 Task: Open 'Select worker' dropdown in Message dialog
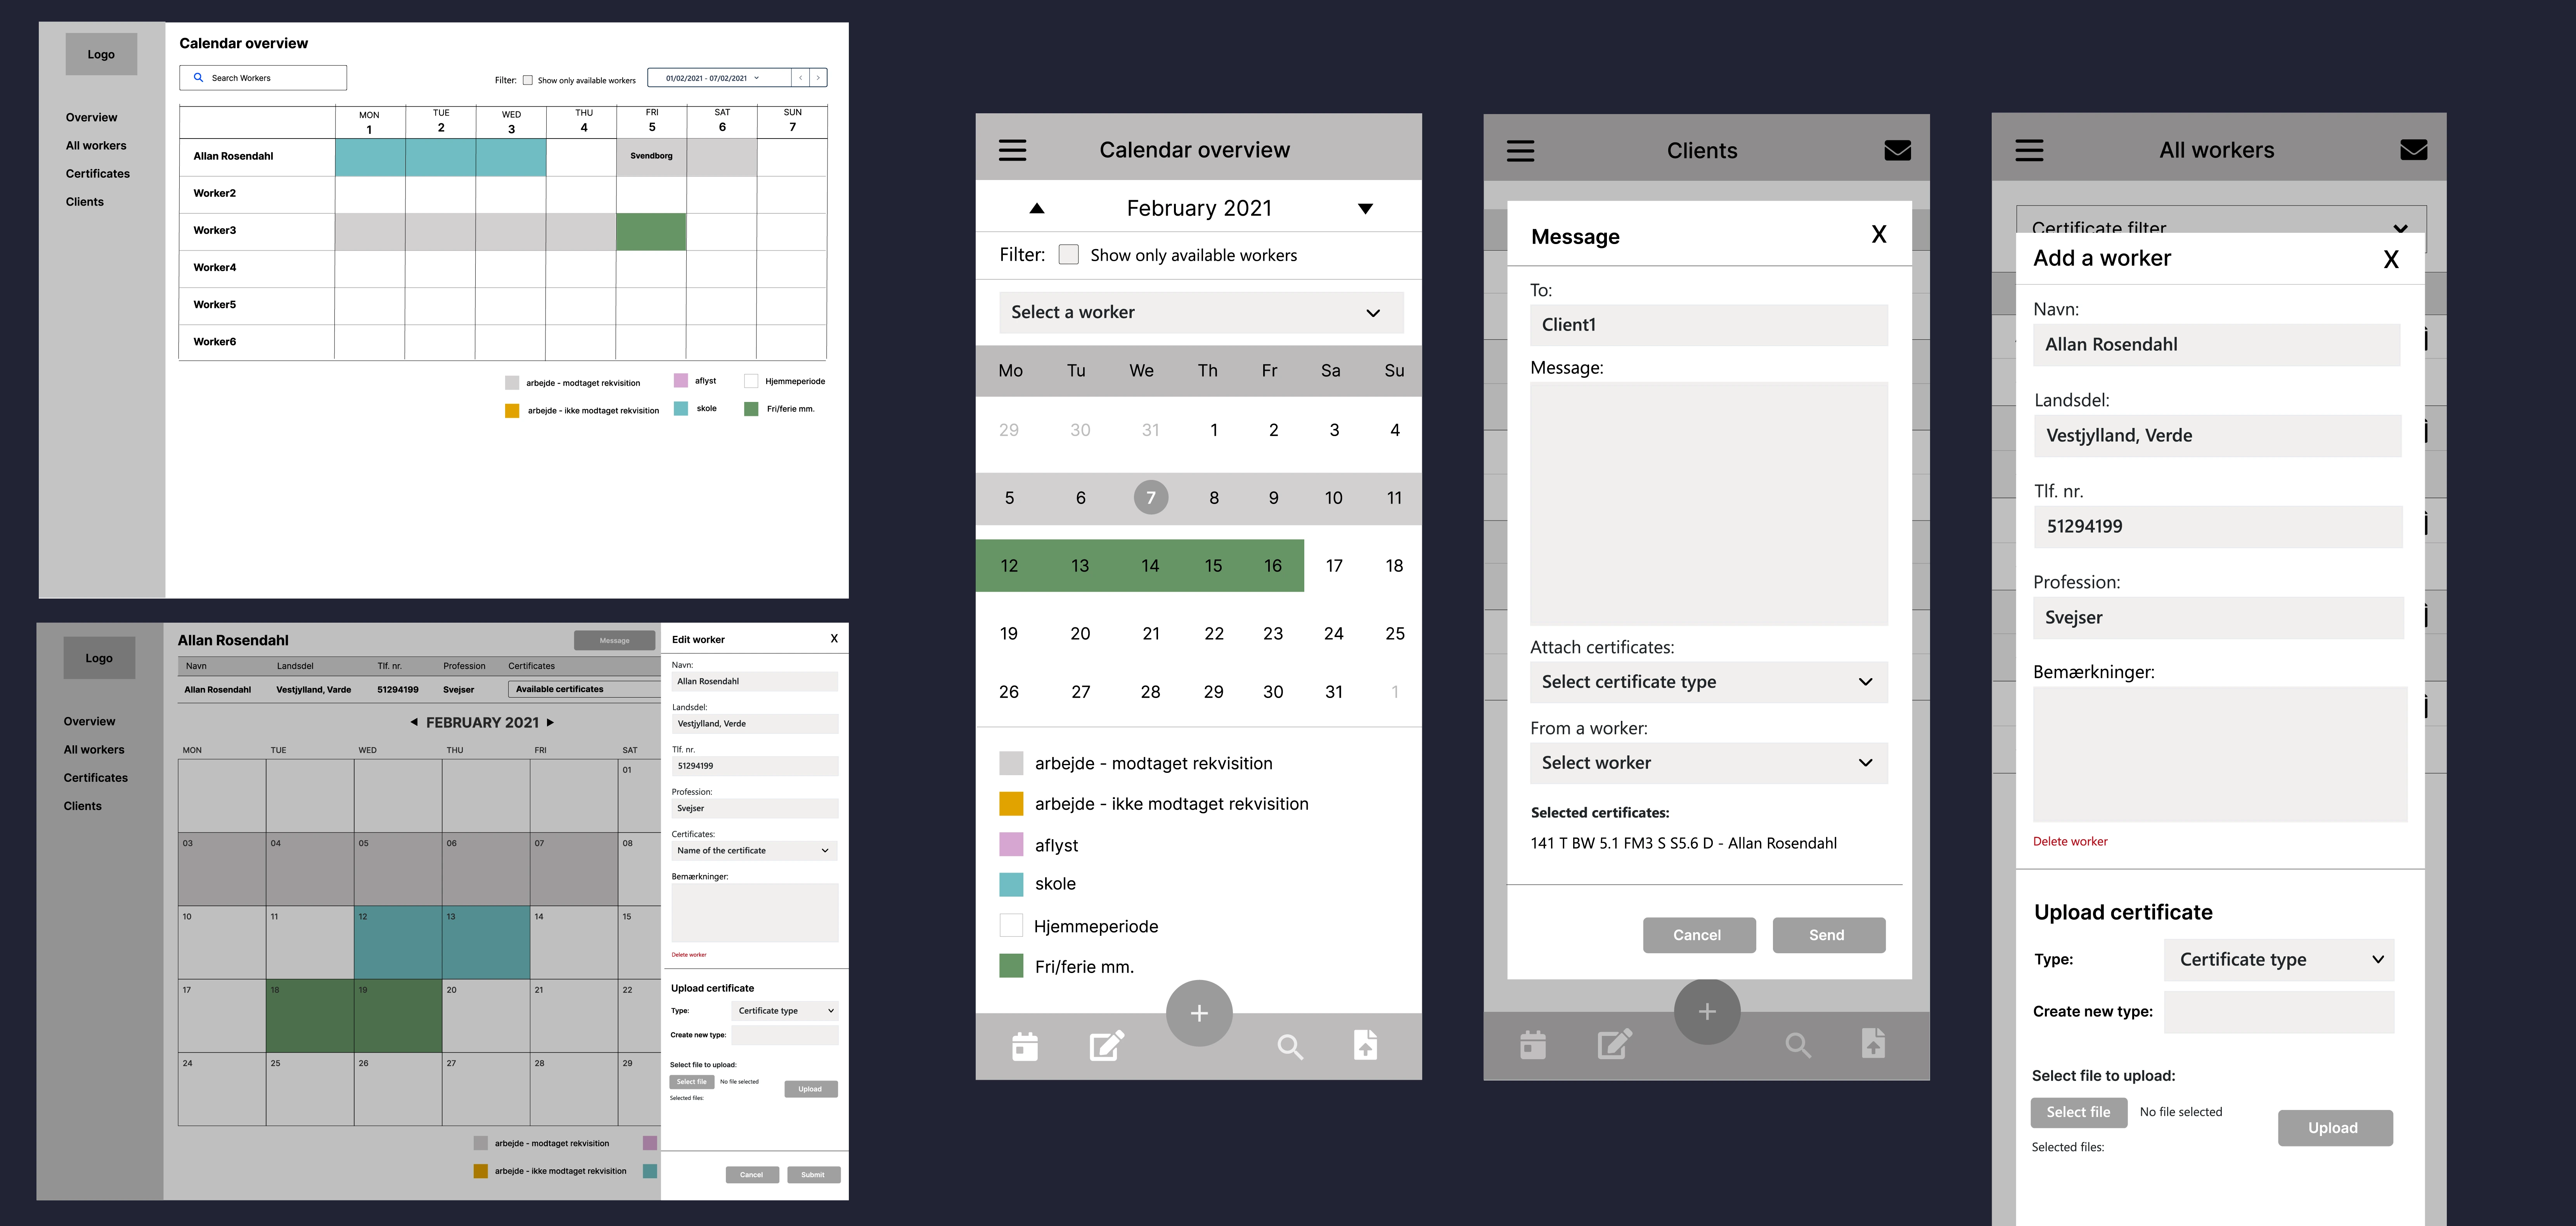(1708, 763)
